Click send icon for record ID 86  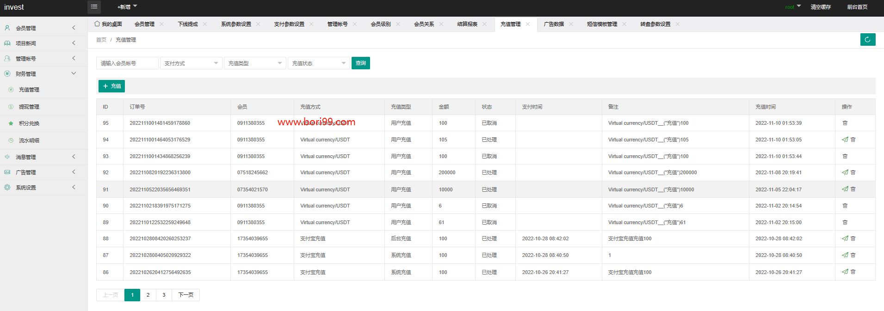pos(845,272)
